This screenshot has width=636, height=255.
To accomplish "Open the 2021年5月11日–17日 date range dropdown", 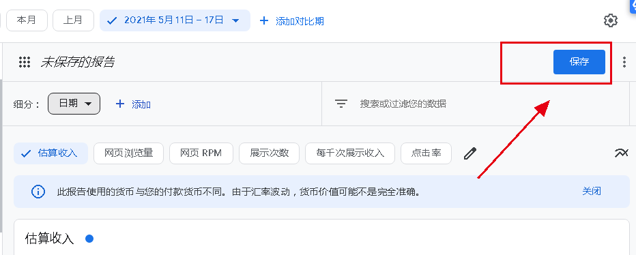I will 175,20.
